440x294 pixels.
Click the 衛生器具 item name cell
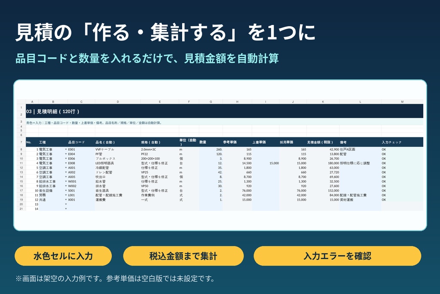click(x=118, y=191)
